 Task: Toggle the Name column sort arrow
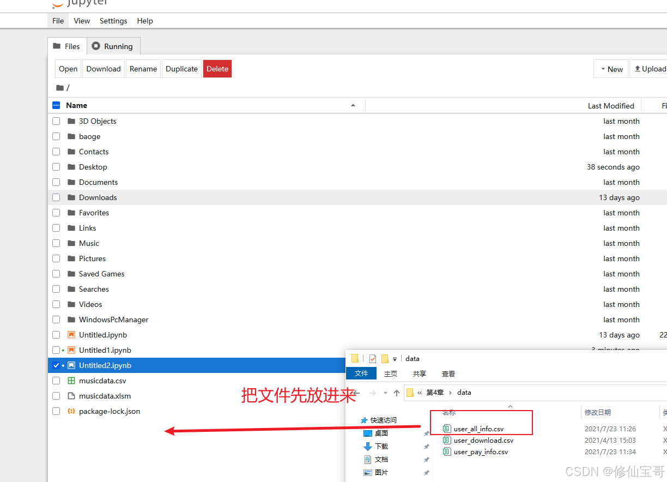tap(353, 105)
